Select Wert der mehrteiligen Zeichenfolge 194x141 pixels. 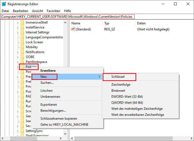coord(140,109)
